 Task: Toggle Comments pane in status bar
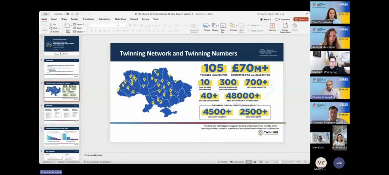click(x=237, y=162)
